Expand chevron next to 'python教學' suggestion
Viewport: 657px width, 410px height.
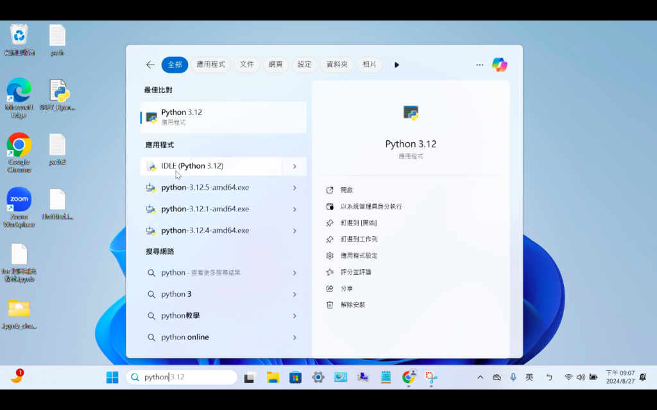pyautogui.click(x=294, y=316)
